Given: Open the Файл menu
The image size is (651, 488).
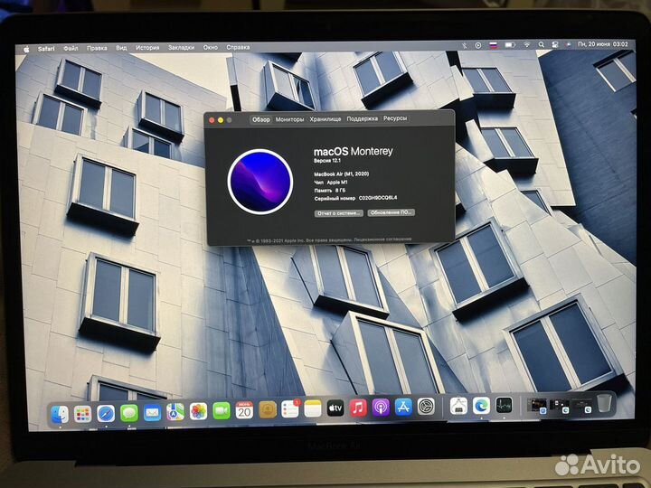Looking at the screenshot, I should [71, 49].
